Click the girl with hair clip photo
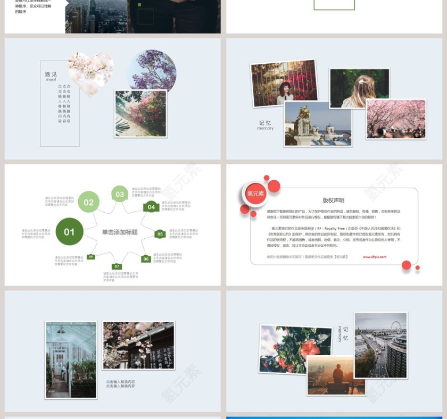Viewport: 447px width, 419px height. coord(359,88)
